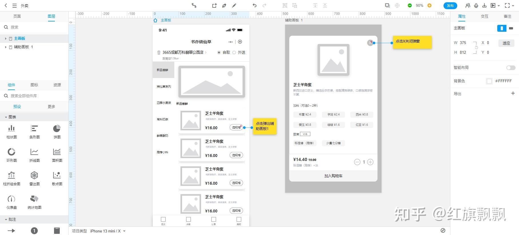Select the add artboard tool
The width and height of the screenshot is (519, 235).
tap(214, 5)
